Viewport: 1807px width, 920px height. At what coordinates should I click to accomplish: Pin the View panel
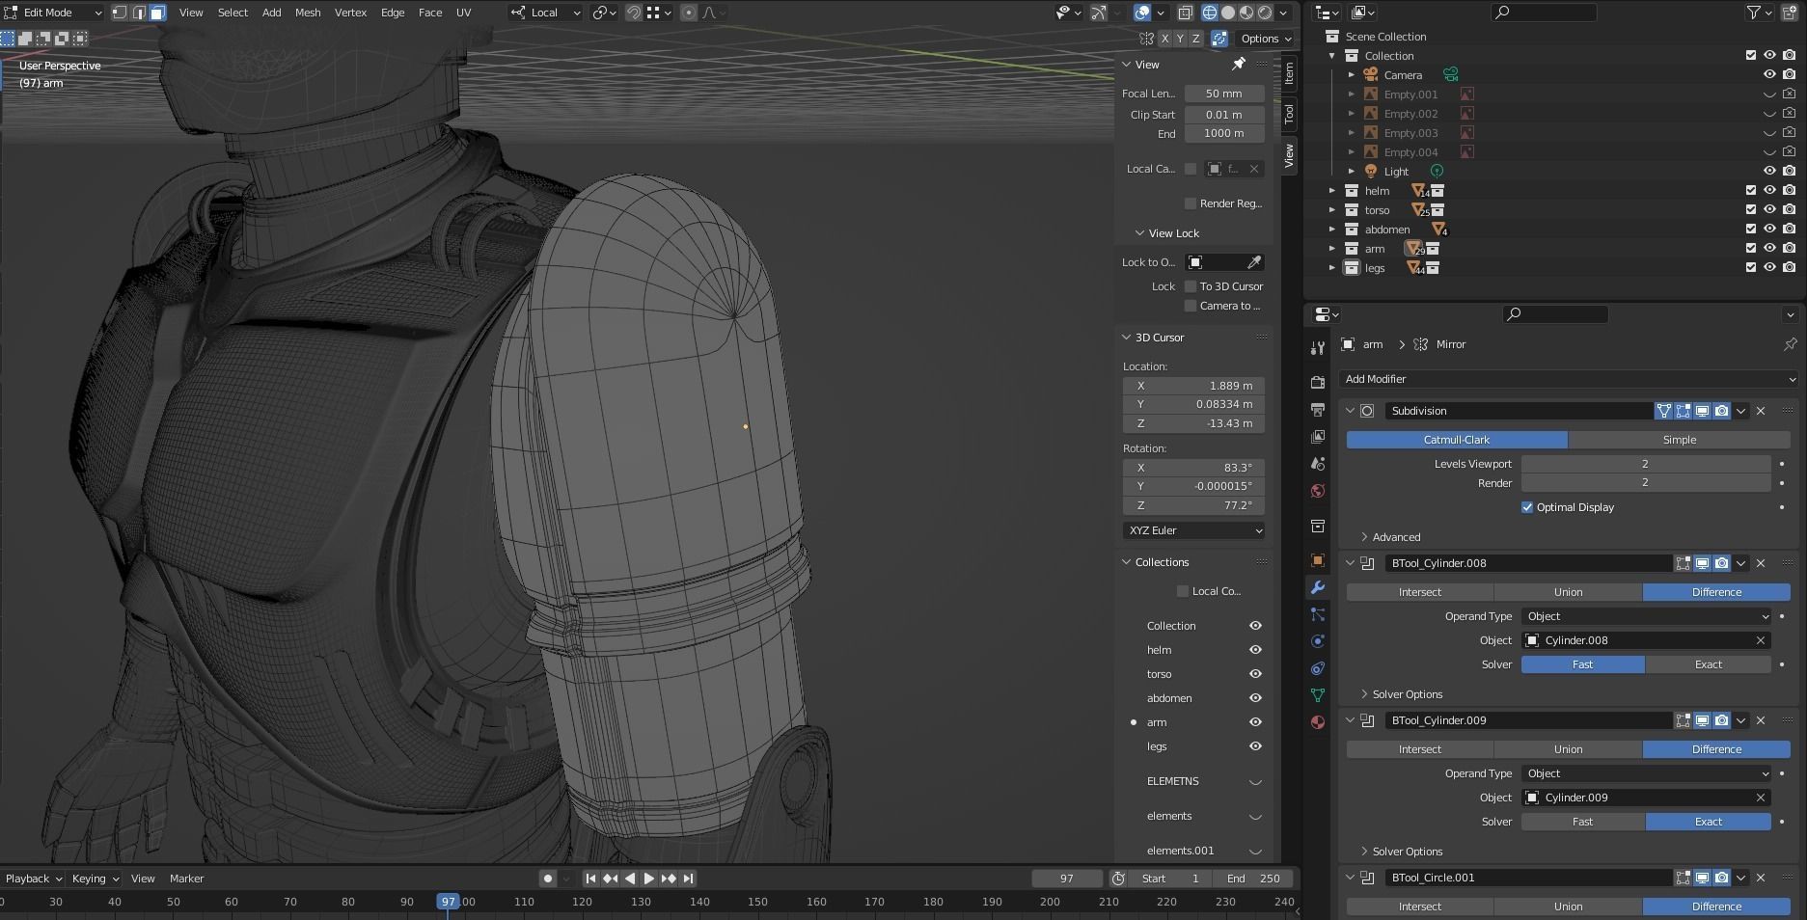coord(1239,65)
